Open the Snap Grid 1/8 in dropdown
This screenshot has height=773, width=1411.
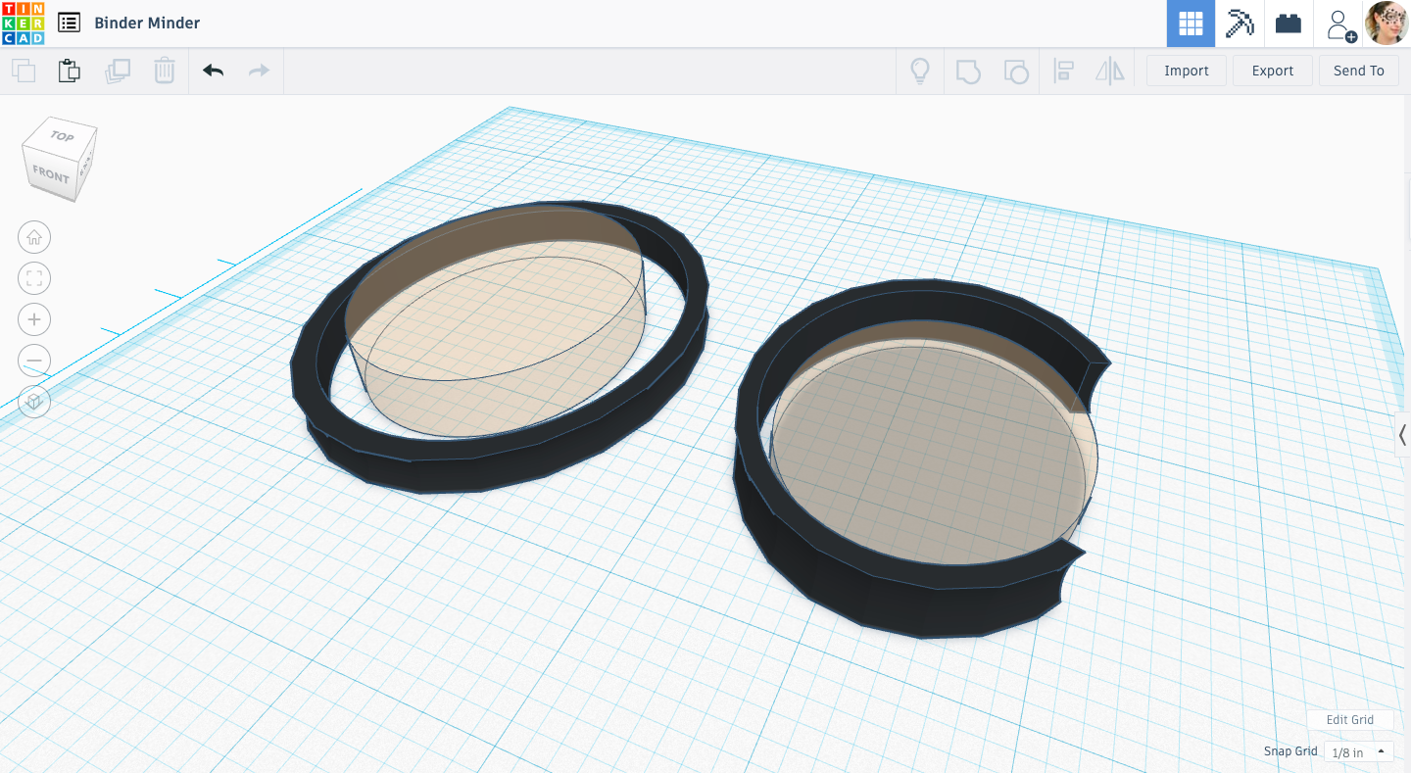(1359, 752)
